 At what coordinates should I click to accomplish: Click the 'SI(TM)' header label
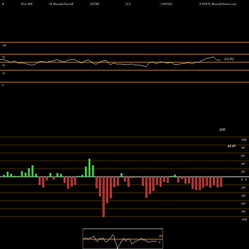(95, 4)
